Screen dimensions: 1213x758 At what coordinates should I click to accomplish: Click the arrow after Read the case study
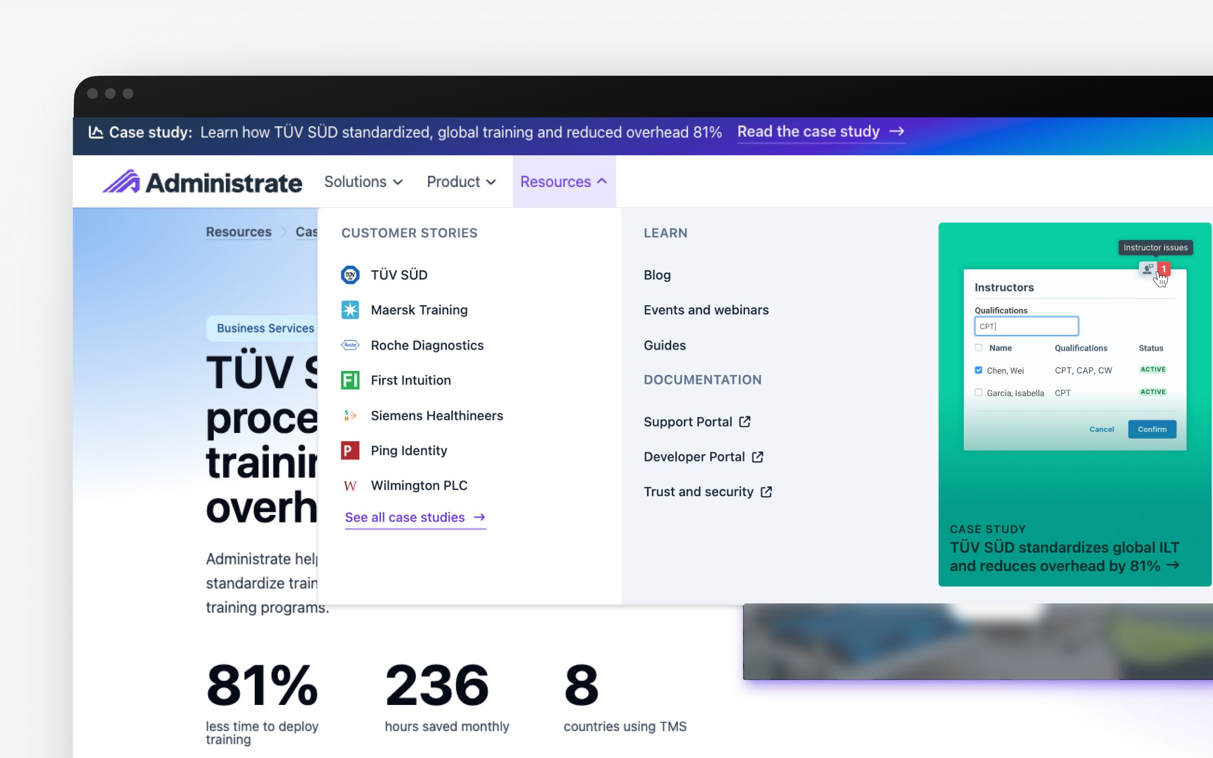[x=897, y=131]
